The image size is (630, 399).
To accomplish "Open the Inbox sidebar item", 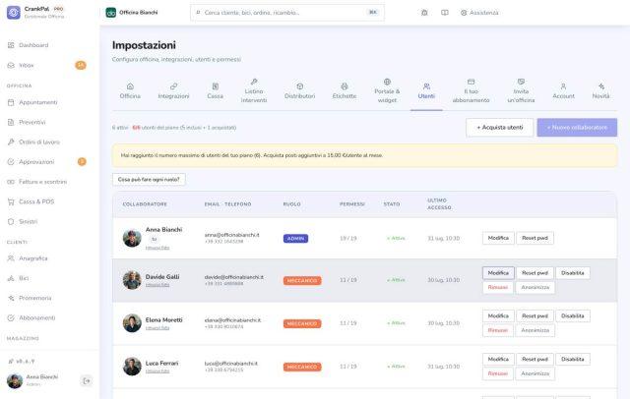I will [x=27, y=65].
